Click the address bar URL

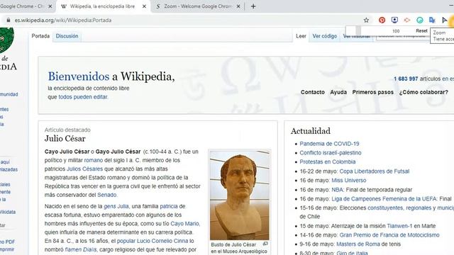(x=63, y=21)
